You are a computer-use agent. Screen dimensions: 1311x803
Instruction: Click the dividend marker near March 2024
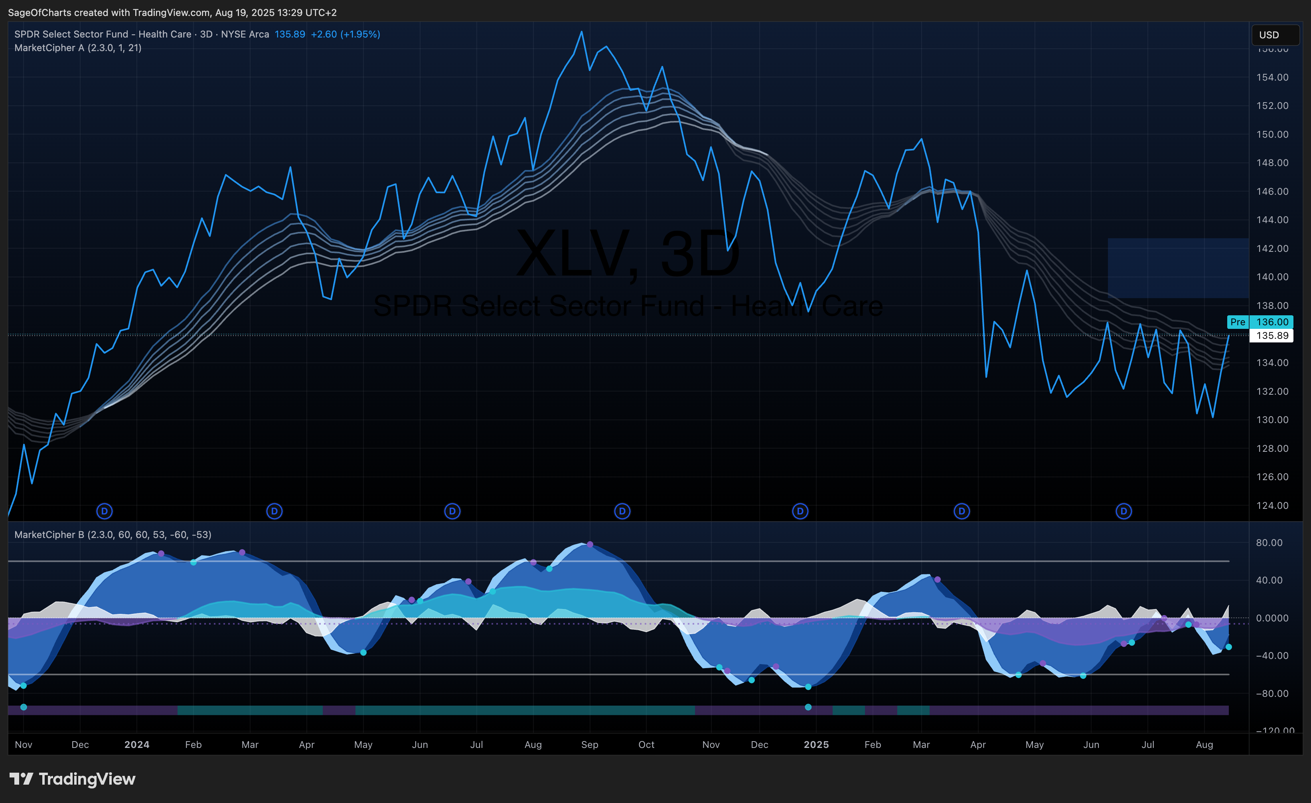coord(274,511)
